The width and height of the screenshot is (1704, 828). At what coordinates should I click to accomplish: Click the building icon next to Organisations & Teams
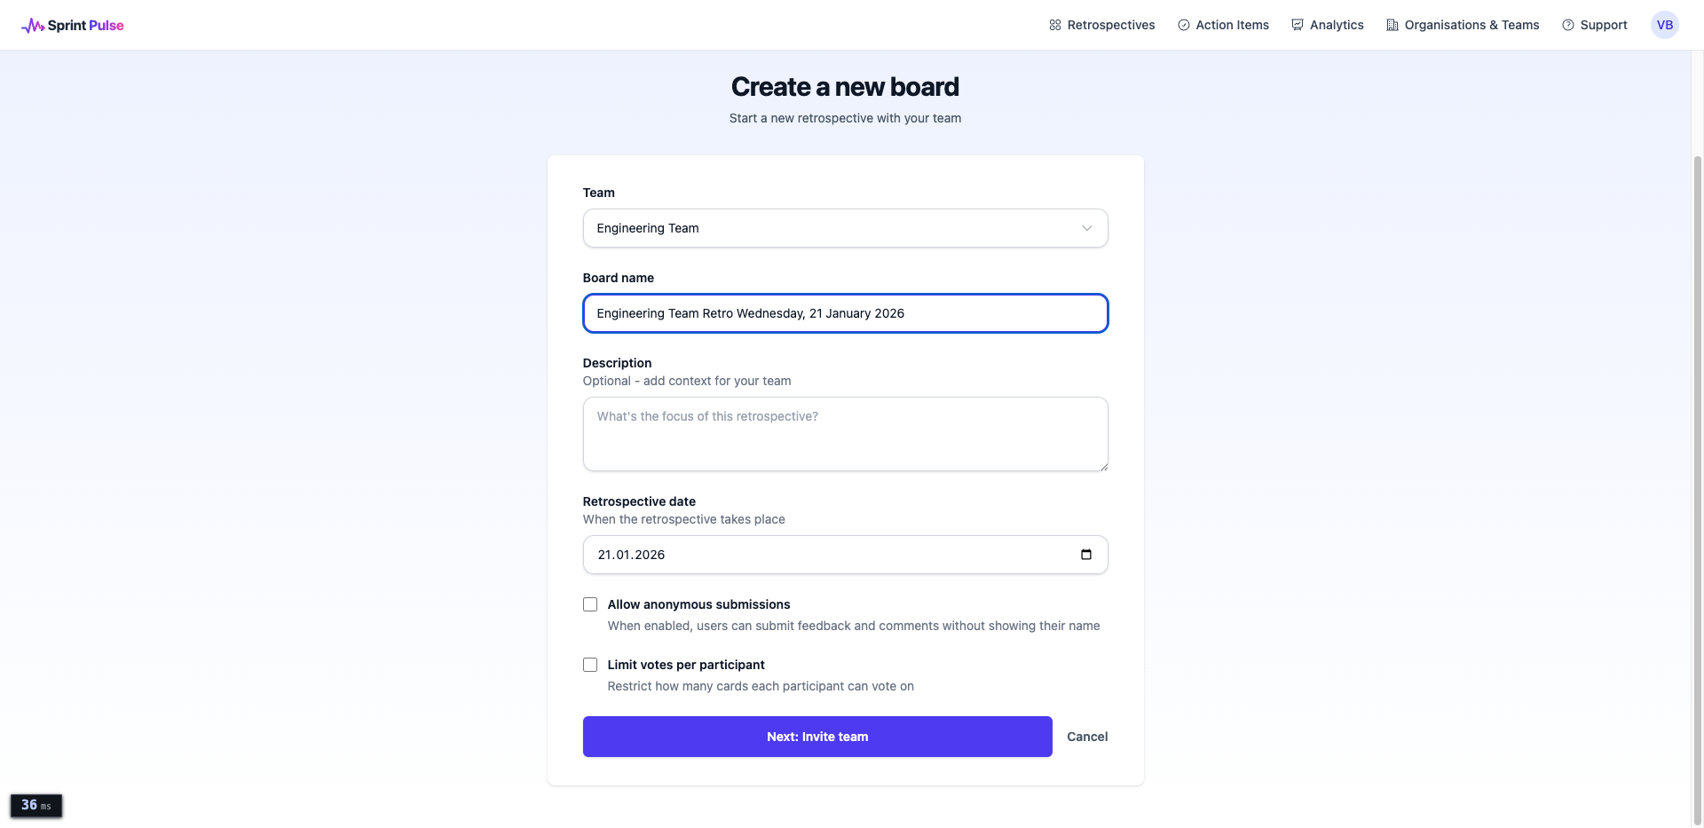coord(1391,25)
